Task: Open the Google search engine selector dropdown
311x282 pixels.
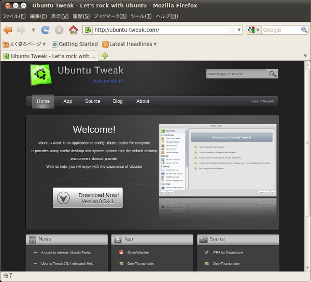Action: tap(254, 30)
